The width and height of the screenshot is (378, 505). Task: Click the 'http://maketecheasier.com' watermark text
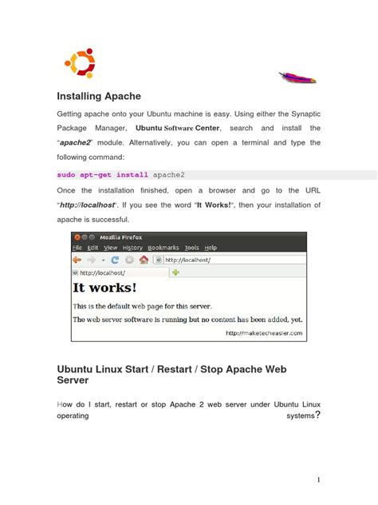264,333
